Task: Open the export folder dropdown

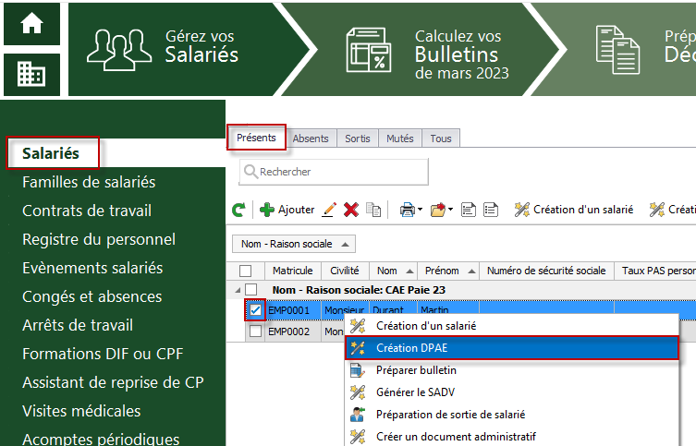Action: click(449, 211)
